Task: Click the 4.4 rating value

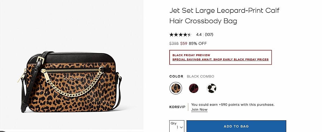Action: [x=199, y=34]
